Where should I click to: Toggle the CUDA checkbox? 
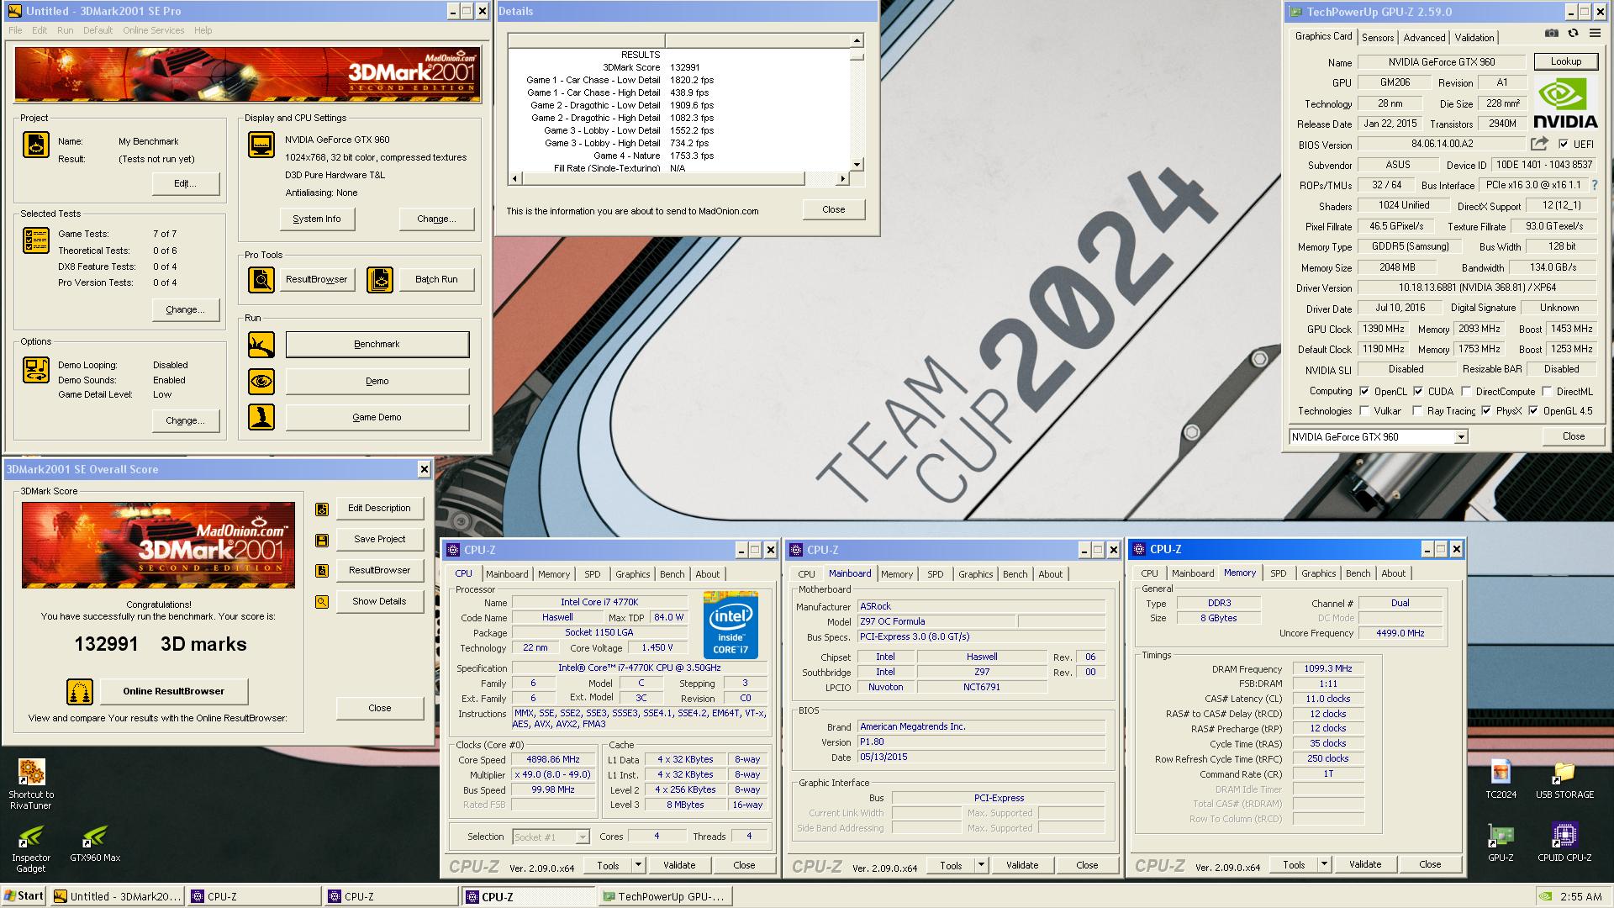(1418, 391)
